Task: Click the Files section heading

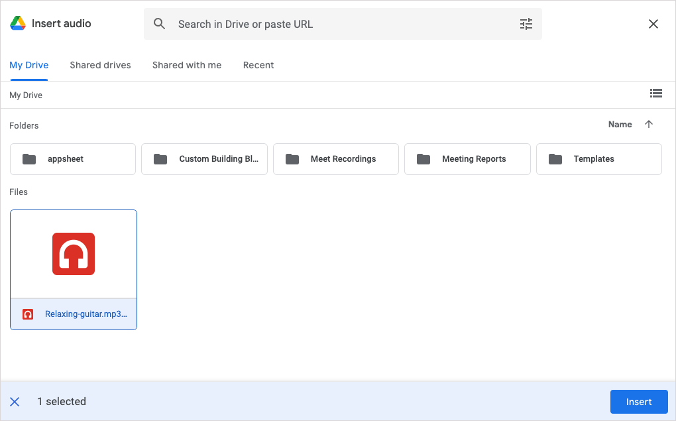Action: point(19,192)
